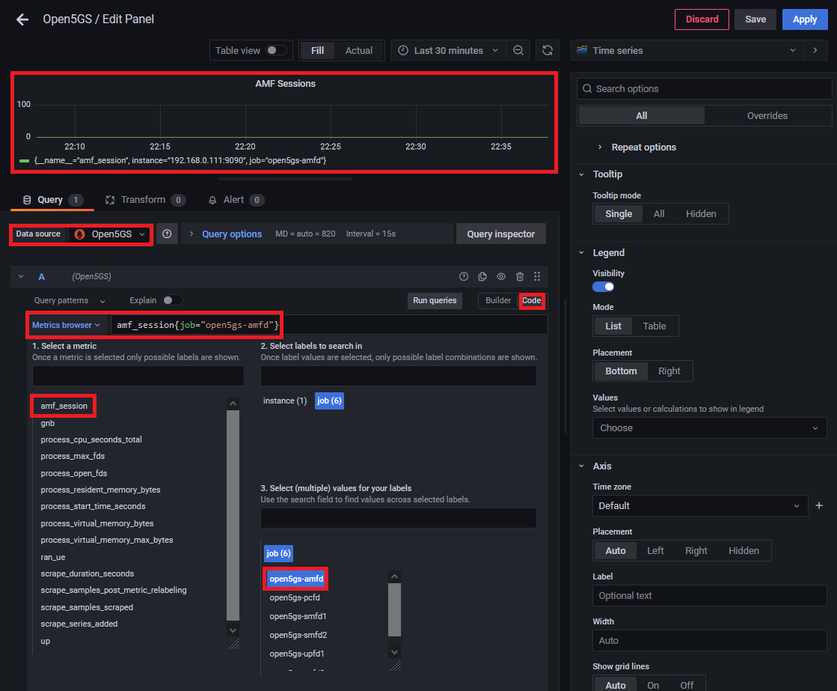Screen dimensions: 837x691
Task: Set legend placement to Right
Action: (669, 371)
